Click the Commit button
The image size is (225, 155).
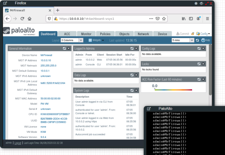(183, 34)
